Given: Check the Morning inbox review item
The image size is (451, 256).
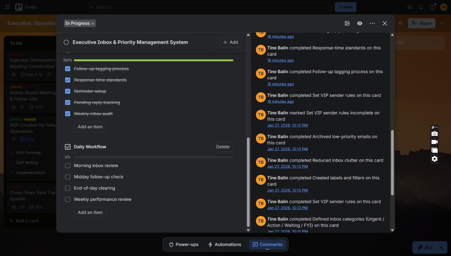Looking at the screenshot, I should tap(68, 166).
